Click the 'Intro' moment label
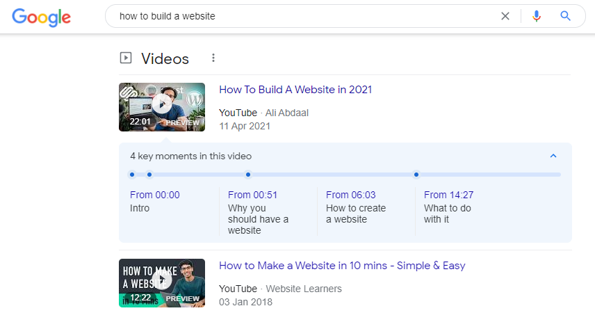The height and width of the screenshot is (313, 595). click(140, 208)
